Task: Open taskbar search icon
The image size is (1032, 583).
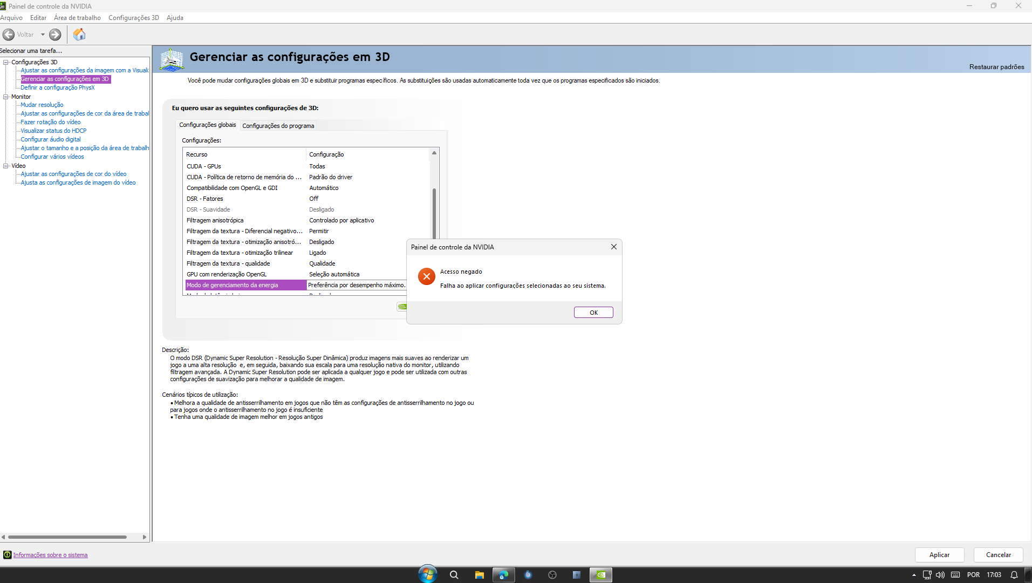Action: pos(454,575)
